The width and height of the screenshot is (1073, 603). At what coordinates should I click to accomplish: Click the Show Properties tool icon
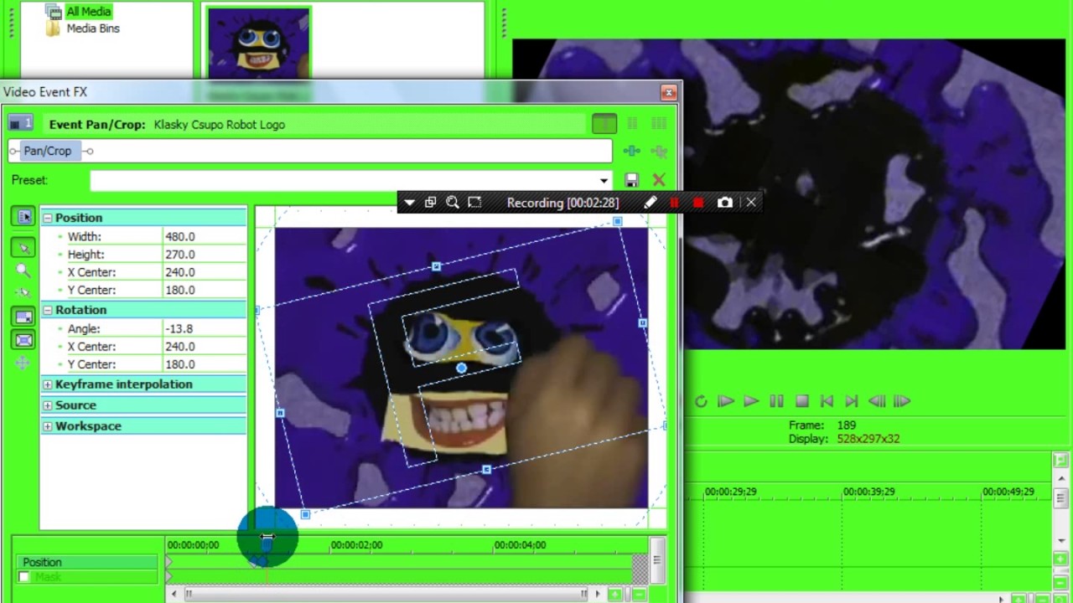pyautogui.click(x=23, y=217)
